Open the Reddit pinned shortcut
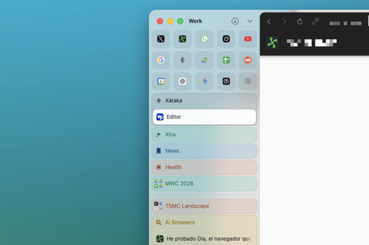The width and height of the screenshot is (369, 245). pyautogui.click(x=248, y=60)
